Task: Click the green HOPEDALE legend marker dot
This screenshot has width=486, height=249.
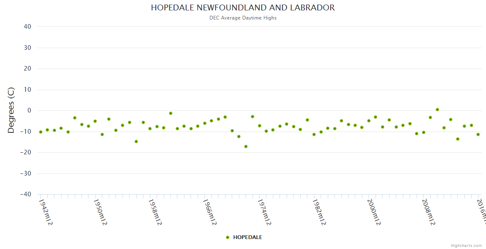Action: [227, 237]
